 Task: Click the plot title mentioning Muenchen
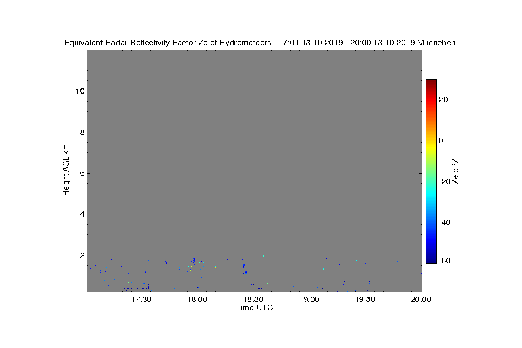click(260, 43)
